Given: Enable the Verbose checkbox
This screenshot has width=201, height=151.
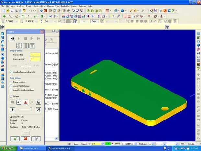Looking at the screenshot, I should [x=11, y=96].
